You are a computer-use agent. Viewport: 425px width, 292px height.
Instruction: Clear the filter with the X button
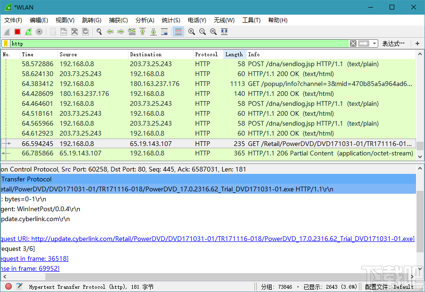pos(353,43)
